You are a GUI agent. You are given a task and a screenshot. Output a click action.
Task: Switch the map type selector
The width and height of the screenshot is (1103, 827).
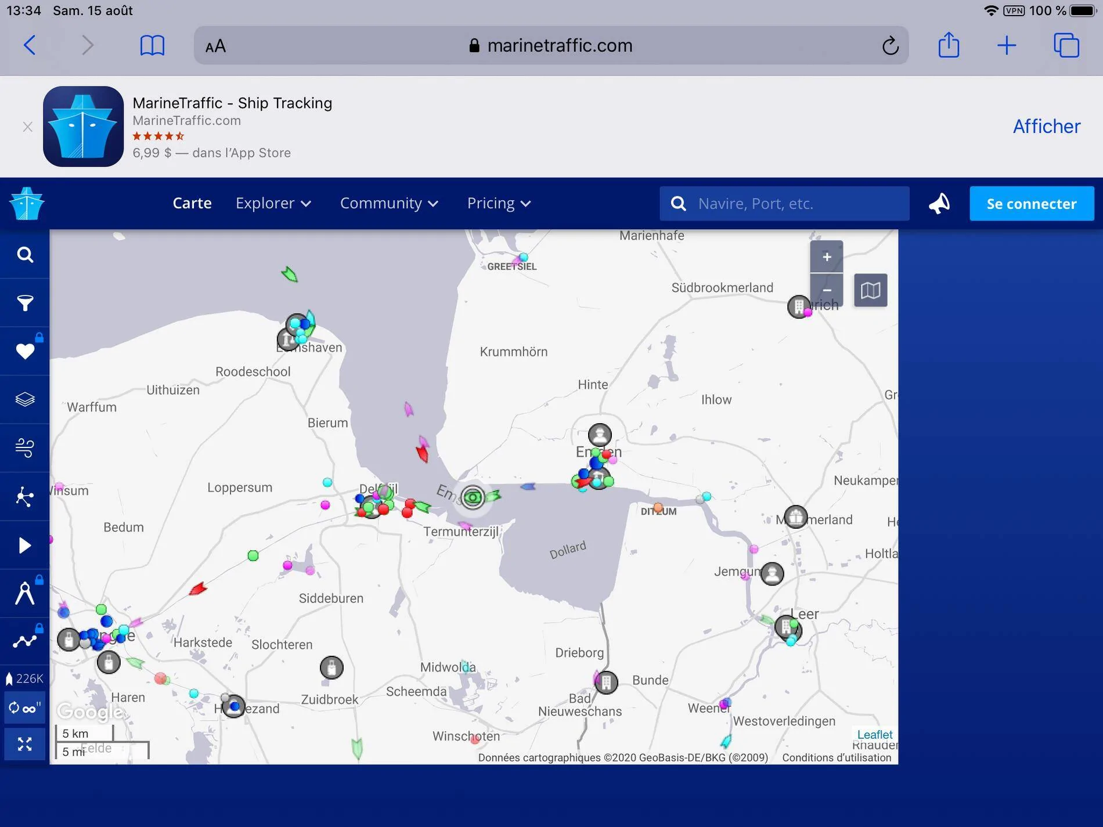pyautogui.click(x=870, y=290)
